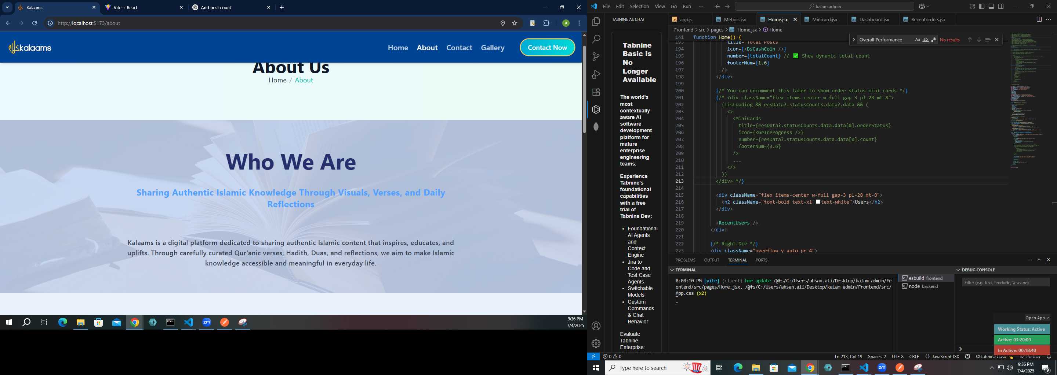Image resolution: width=1057 pixels, height=375 pixels.
Task: View site information icon beside the URL
Action: (x=50, y=23)
